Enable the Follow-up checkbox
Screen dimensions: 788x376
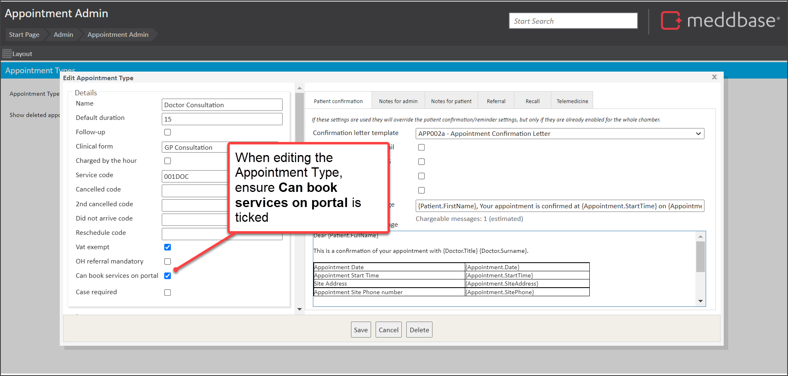pos(168,132)
